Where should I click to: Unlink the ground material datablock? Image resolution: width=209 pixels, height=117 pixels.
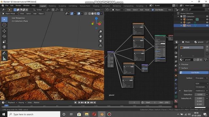pos(201,60)
